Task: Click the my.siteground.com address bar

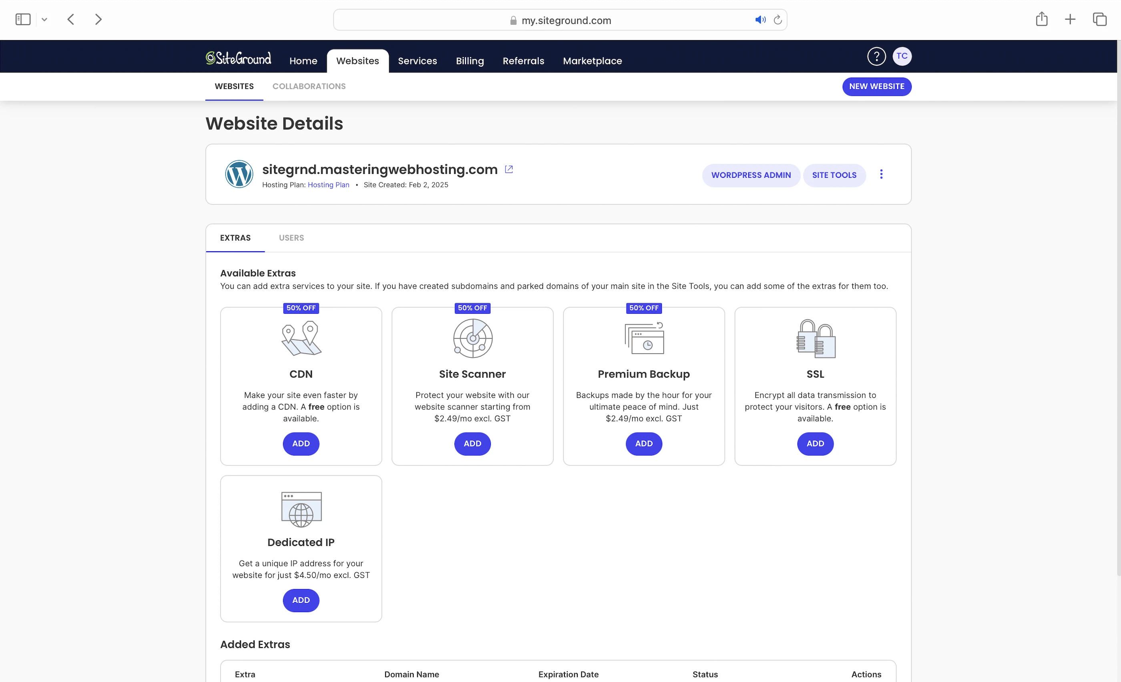Action: [565, 20]
